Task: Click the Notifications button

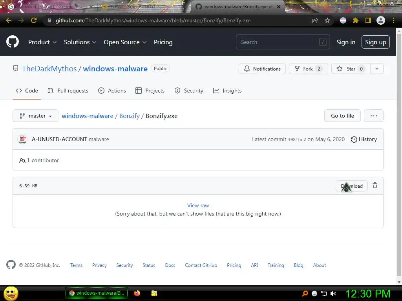Action: (x=262, y=69)
